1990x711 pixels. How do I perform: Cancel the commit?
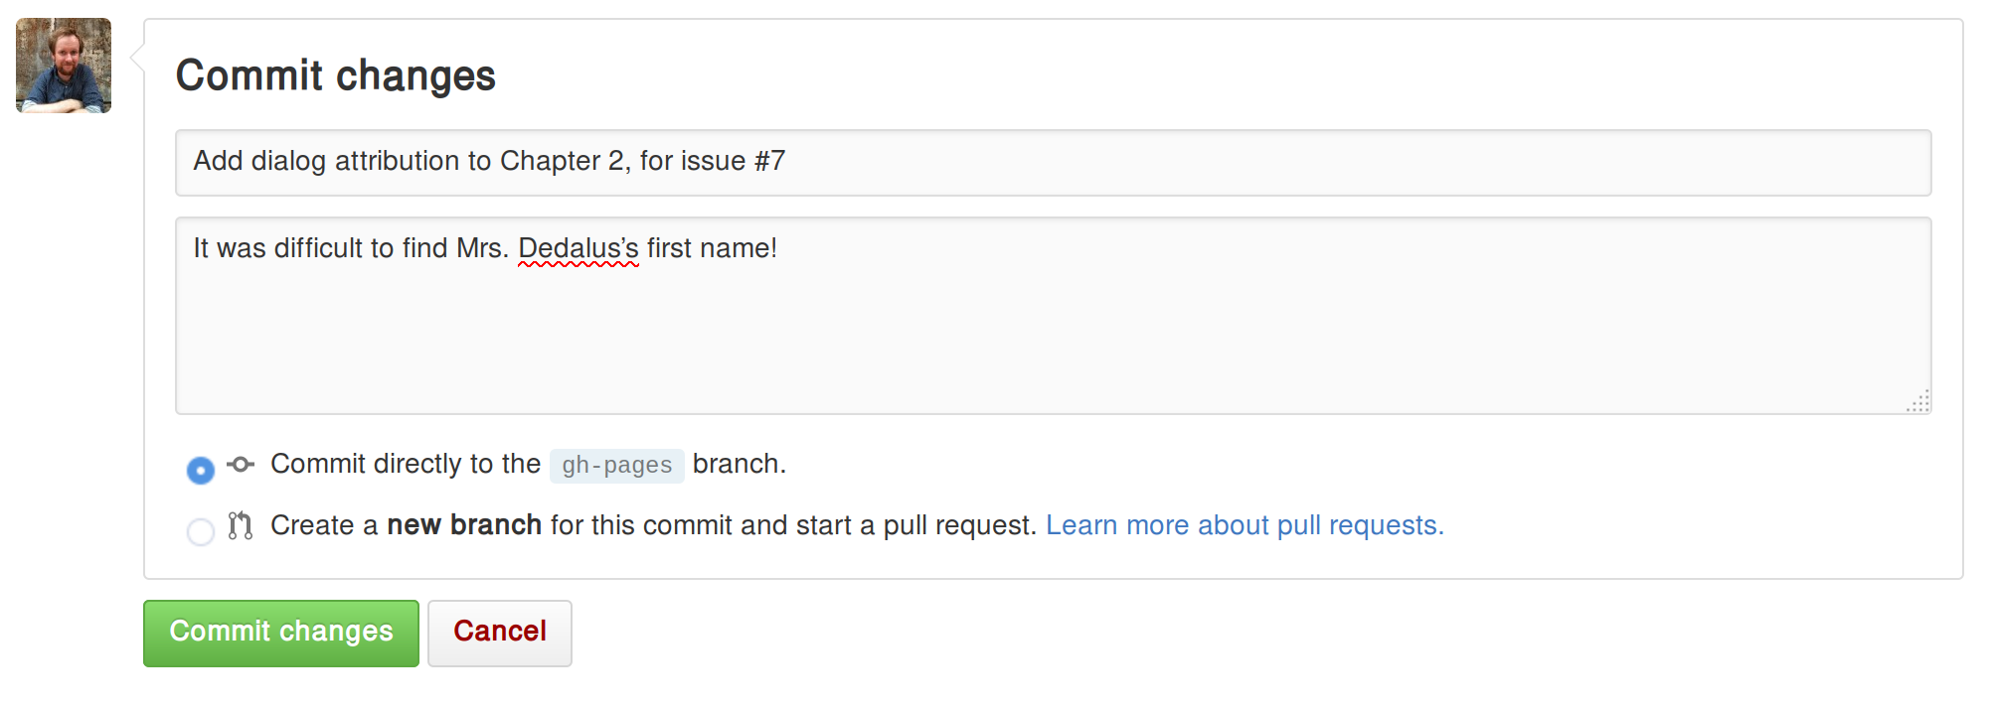pos(500,634)
